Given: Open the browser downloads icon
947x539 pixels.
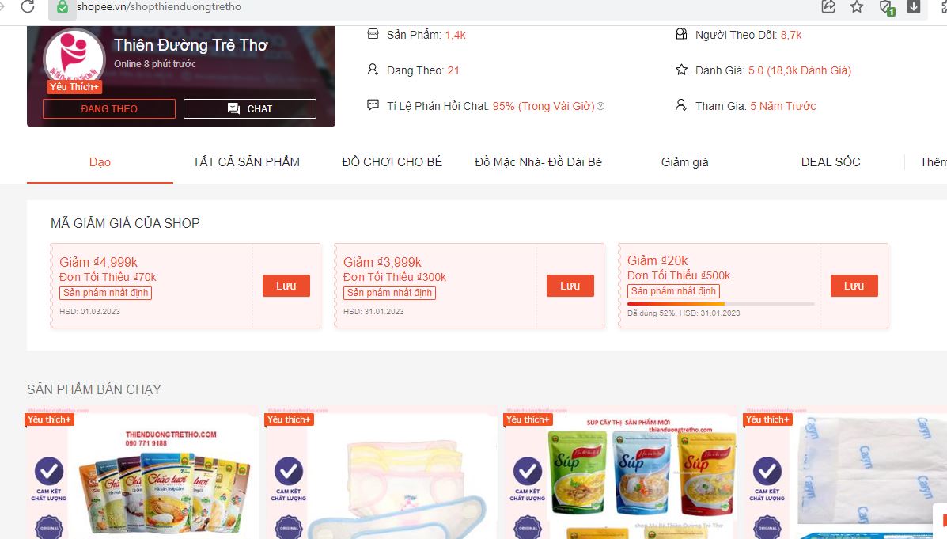Looking at the screenshot, I should coord(914,6).
